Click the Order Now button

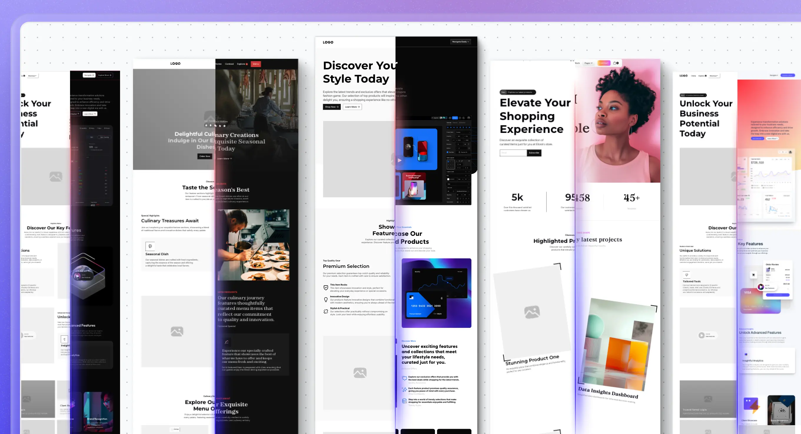point(205,156)
